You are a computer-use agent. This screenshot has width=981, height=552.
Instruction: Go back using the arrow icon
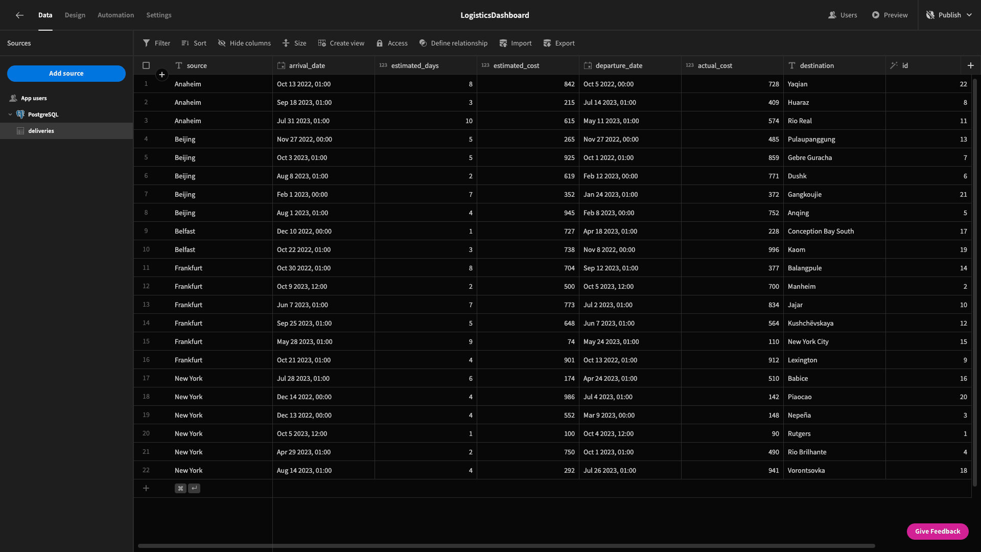coord(19,15)
